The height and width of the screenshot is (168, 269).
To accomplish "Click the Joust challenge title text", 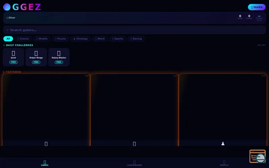I will 13,58.
